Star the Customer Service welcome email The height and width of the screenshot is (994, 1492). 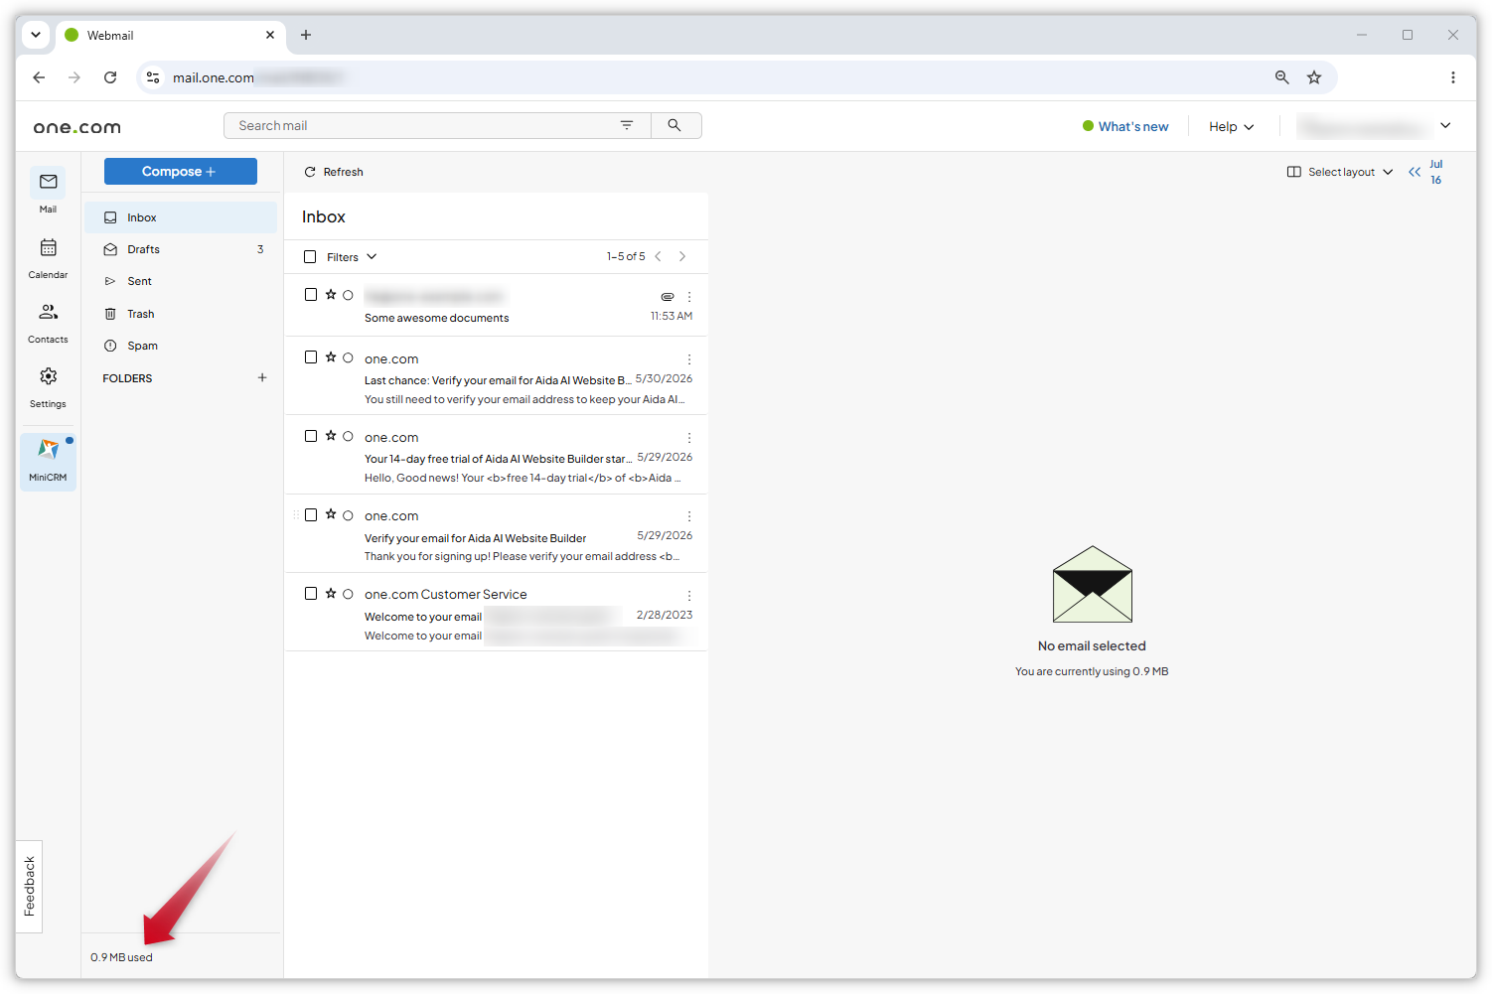331,593
